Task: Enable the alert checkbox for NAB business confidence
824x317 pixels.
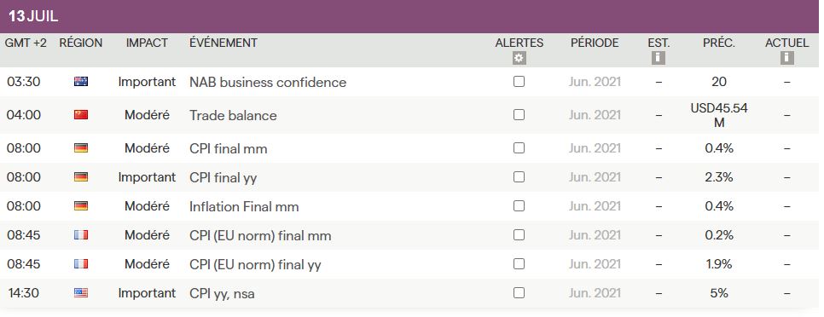Action: tap(519, 81)
